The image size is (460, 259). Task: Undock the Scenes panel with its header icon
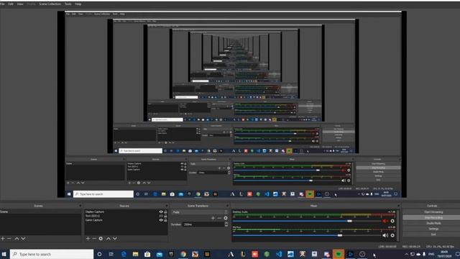point(80,206)
